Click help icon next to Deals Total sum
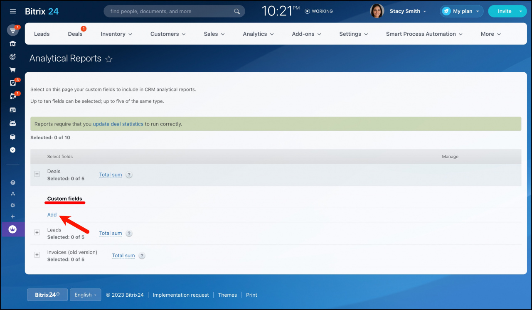 tap(129, 175)
